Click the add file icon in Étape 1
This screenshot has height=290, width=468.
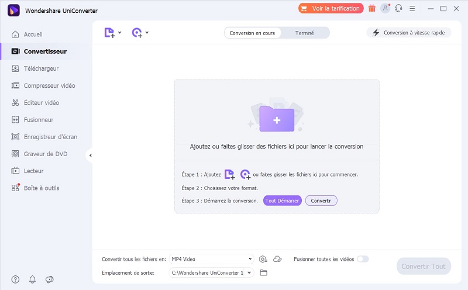229,174
